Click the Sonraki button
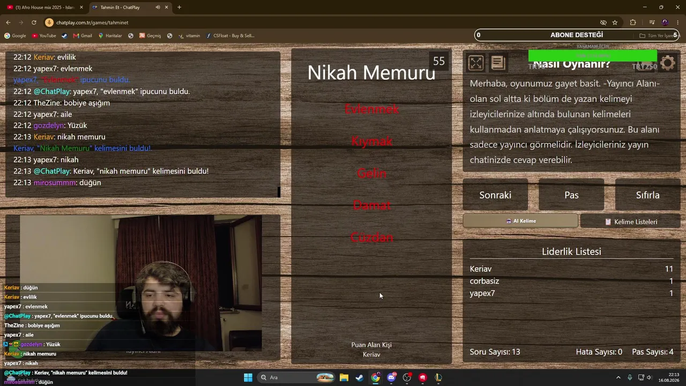686x386 pixels. 495,195
